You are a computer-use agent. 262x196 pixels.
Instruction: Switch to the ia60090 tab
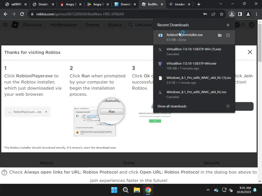[16, 4]
